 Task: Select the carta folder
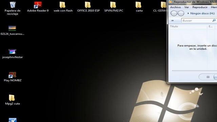[139, 7]
